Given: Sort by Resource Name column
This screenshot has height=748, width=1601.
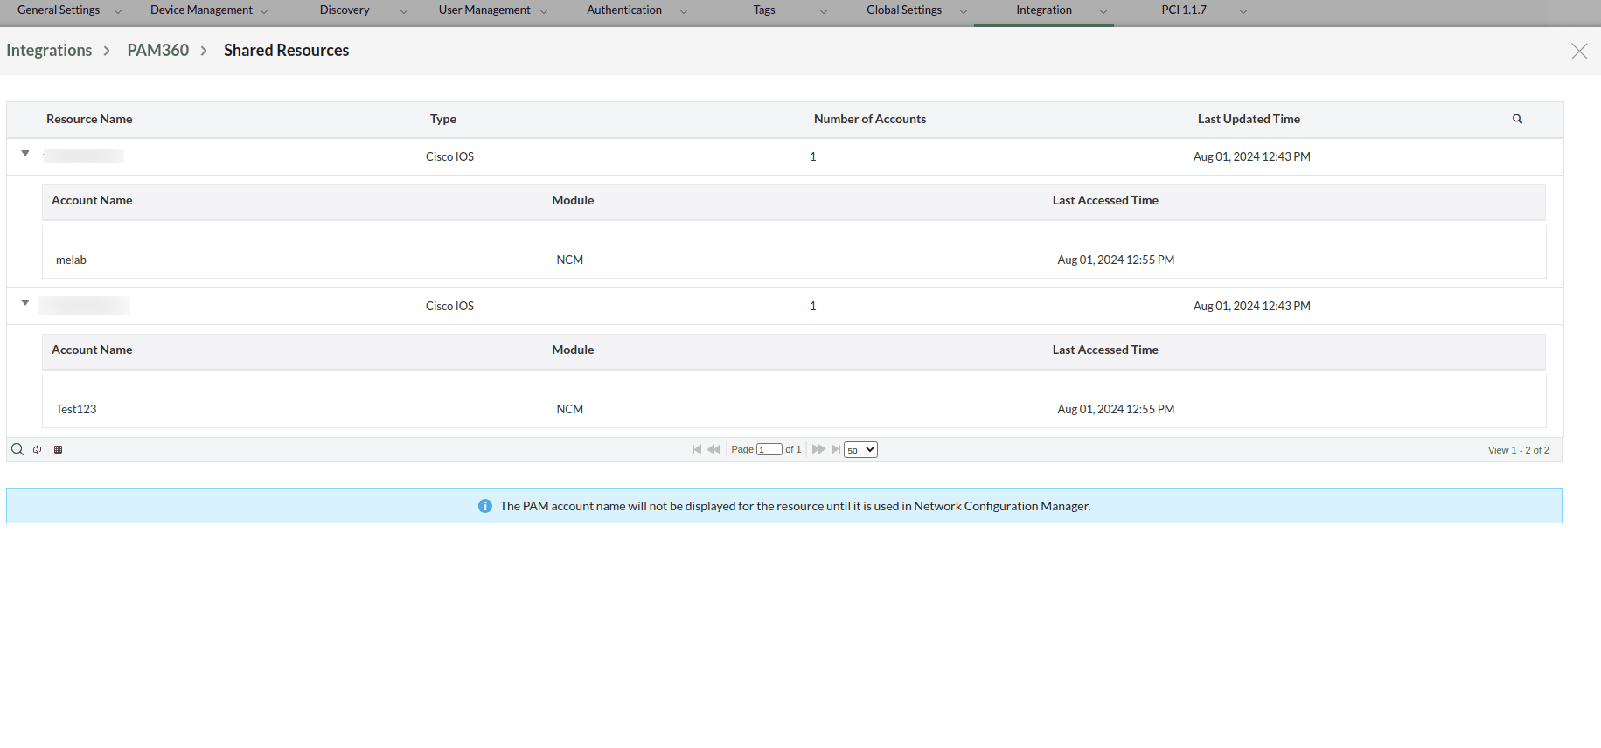Looking at the screenshot, I should [89, 119].
